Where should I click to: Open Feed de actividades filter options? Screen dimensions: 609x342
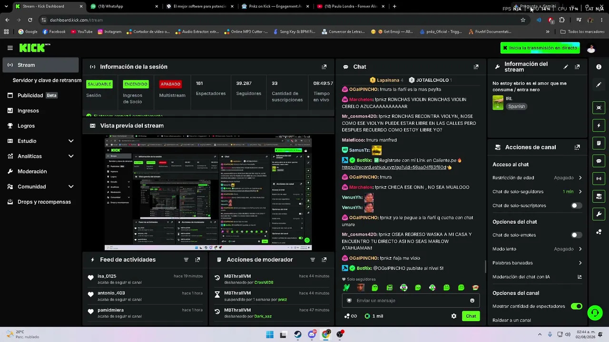click(186, 260)
